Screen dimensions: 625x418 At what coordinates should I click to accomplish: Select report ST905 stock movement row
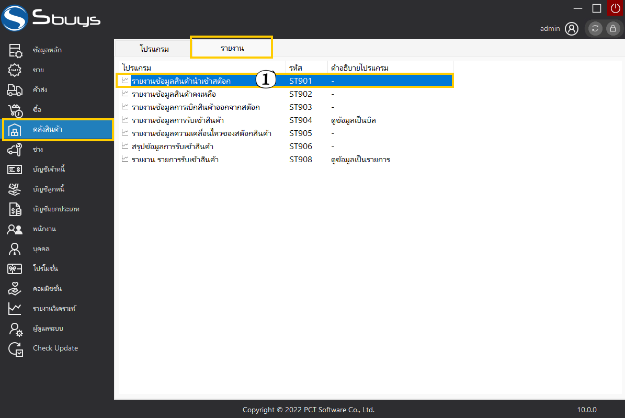(x=201, y=133)
